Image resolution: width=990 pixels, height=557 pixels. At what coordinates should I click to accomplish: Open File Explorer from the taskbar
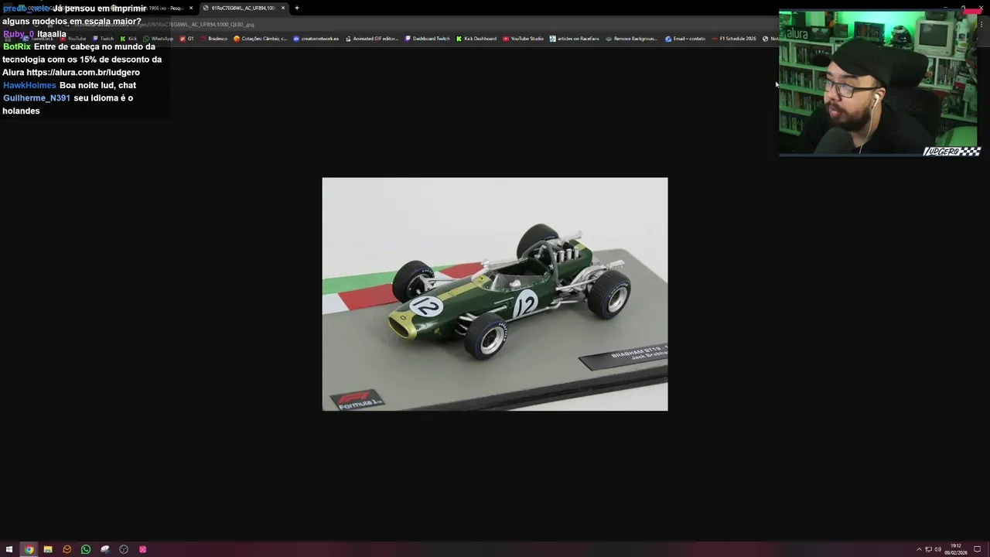point(48,549)
